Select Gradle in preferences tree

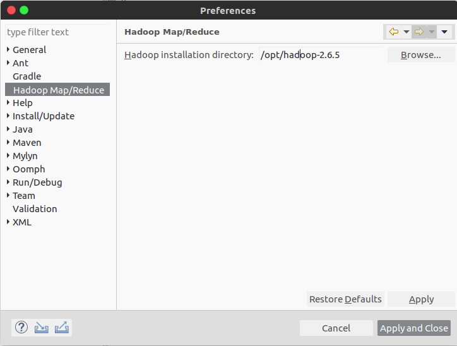point(27,76)
